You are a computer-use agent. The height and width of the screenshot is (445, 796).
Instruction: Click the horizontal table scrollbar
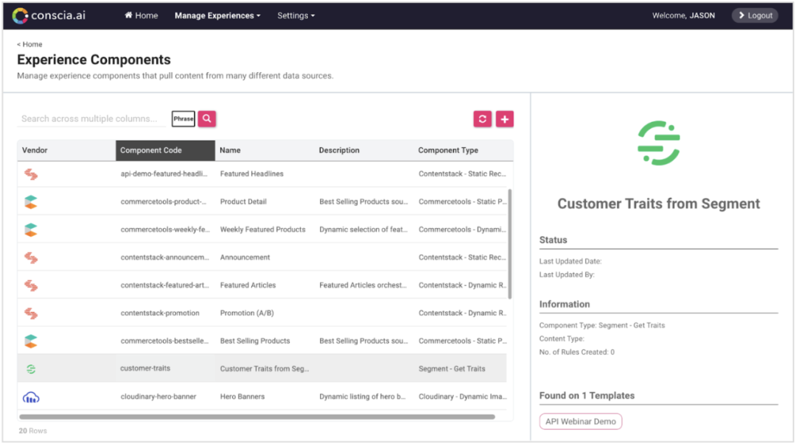pyautogui.click(x=257, y=417)
